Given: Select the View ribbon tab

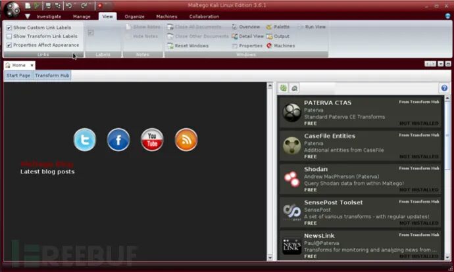Looking at the screenshot, I should [x=107, y=16].
